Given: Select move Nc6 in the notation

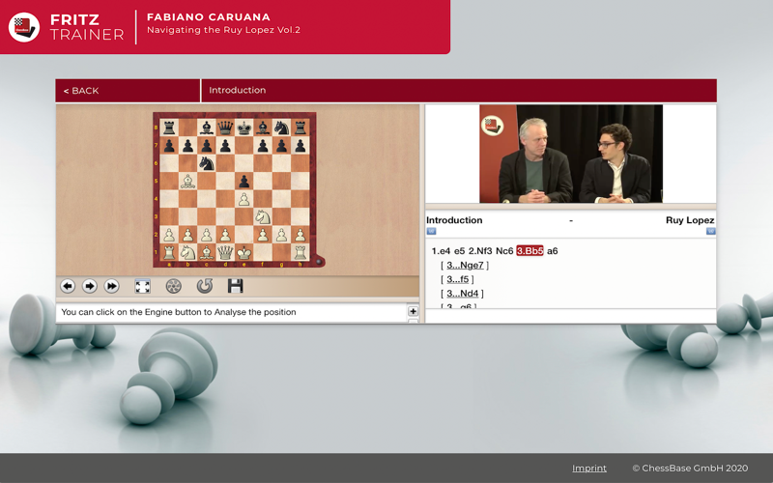Looking at the screenshot, I should click(x=504, y=251).
